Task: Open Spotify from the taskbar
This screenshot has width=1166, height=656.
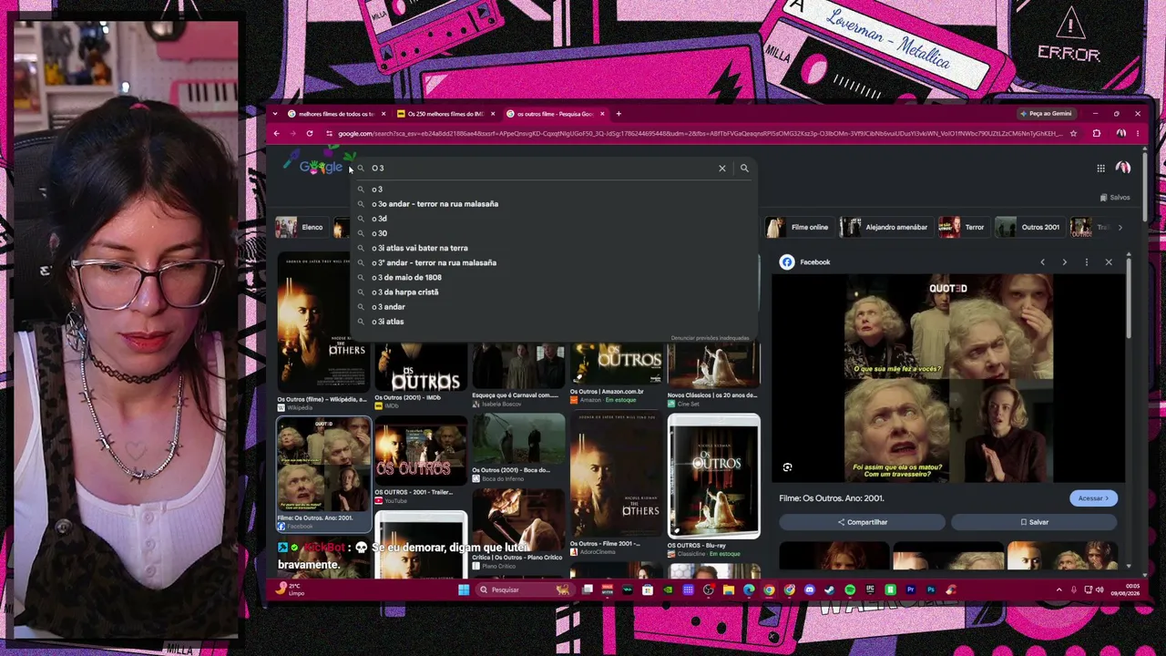Action: (850, 589)
